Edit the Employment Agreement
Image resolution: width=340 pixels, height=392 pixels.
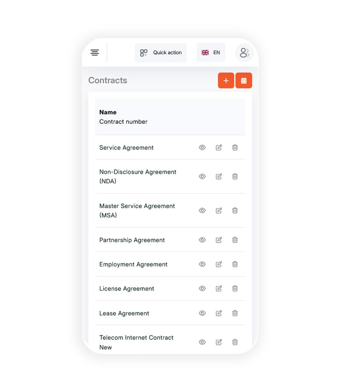(219, 264)
